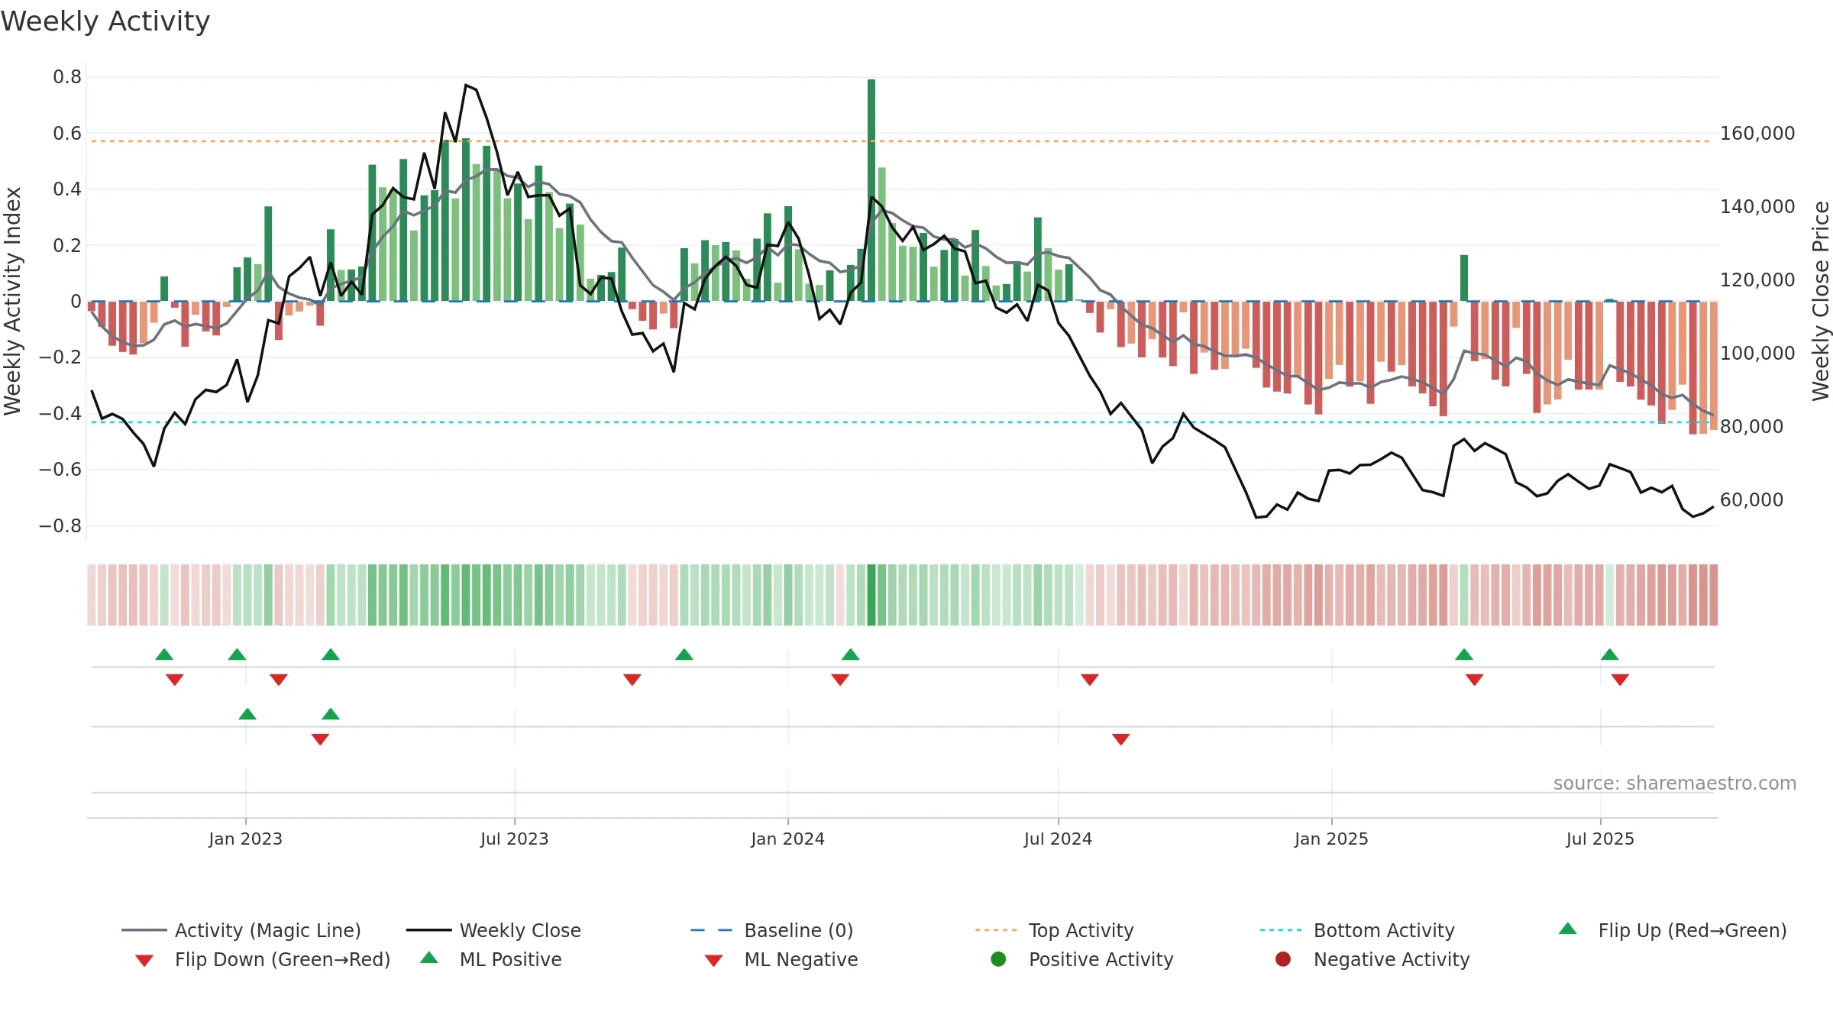The width and height of the screenshot is (1833, 1031).
Task: Click the 100,000 tick on the right axis
Action: 1757,354
